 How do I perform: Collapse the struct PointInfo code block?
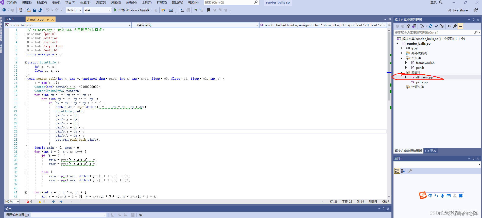click(x=26, y=62)
